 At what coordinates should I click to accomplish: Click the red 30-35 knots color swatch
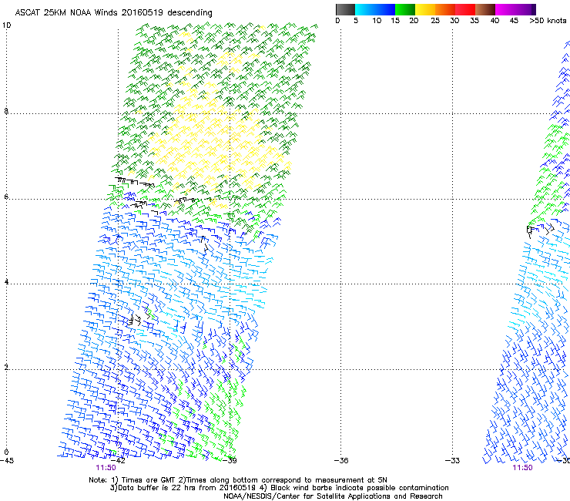pyautogui.click(x=465, y=9)
